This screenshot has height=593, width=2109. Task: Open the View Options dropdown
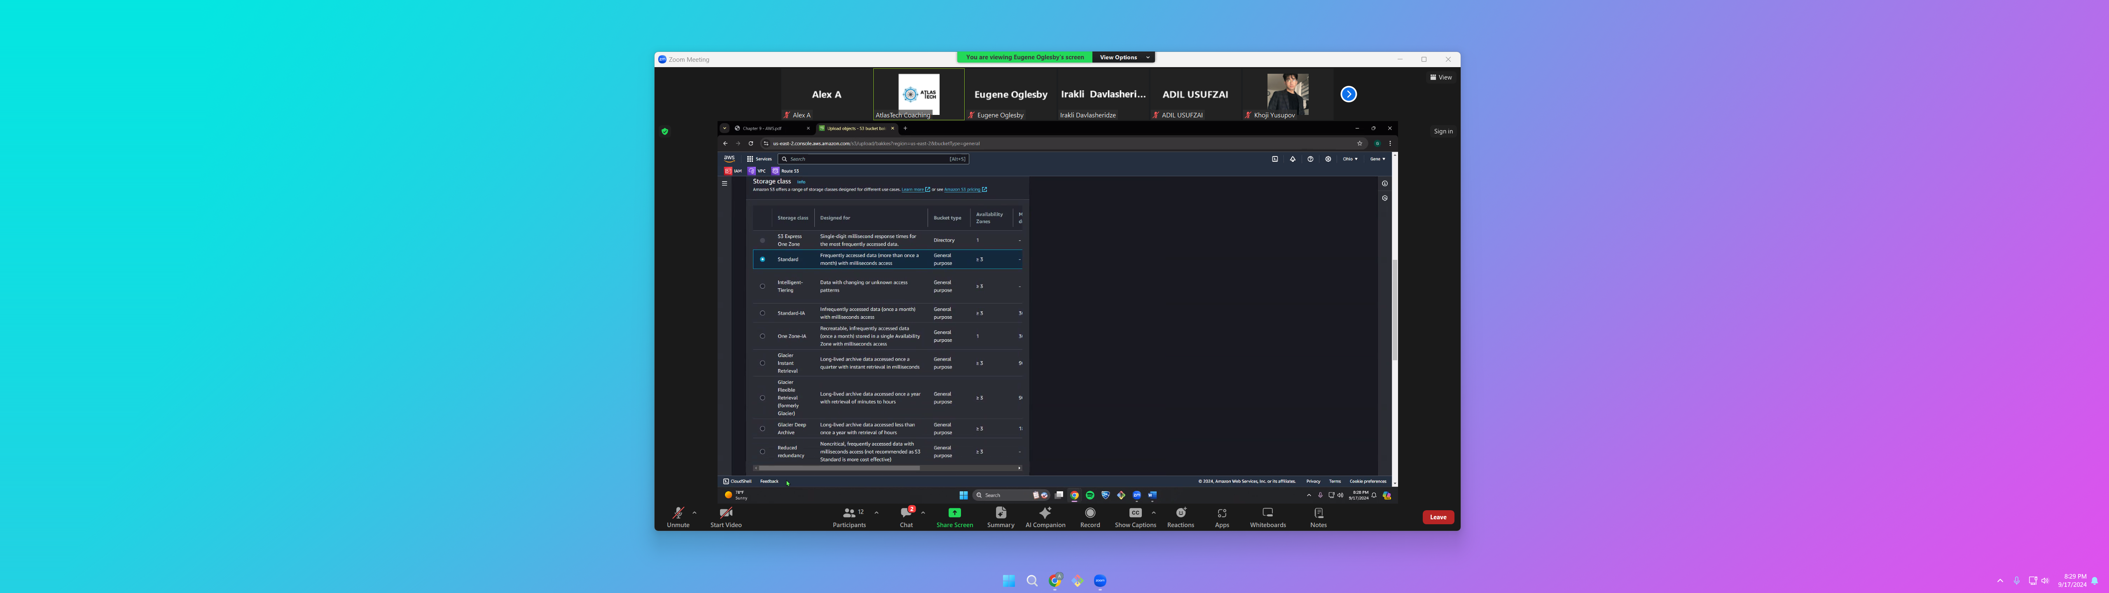coord(1123,57)
